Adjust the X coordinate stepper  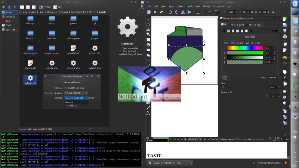237,12
